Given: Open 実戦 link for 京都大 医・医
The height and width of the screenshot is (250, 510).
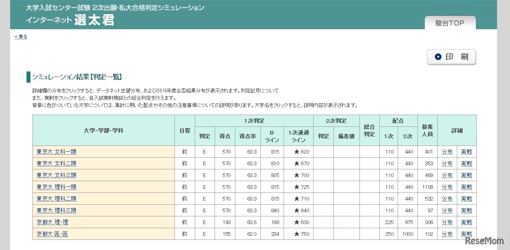Looking at the screenshot, I should click(x=467, y=234).
